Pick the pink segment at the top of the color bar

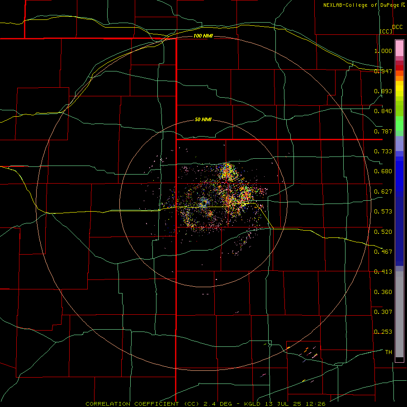click(399, 48)
